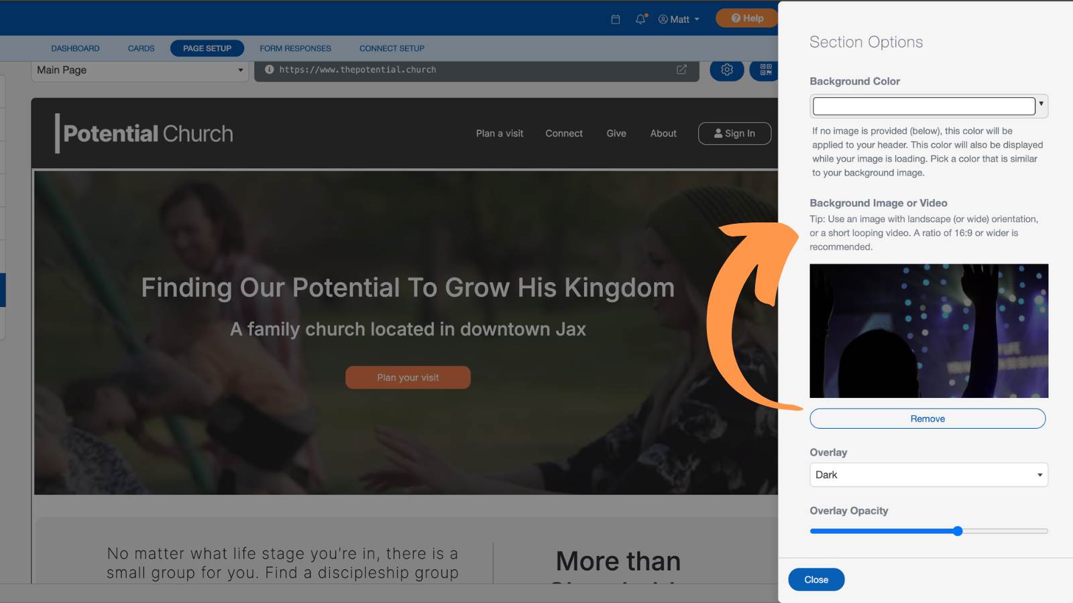Go to the Dashboard tab
Screen dimensions: 1073x603
[75, 48]
